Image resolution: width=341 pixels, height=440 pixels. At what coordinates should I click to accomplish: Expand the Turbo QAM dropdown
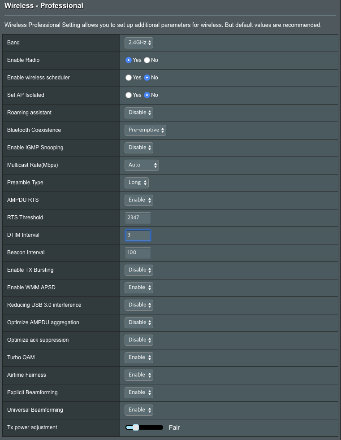point(139,357)
